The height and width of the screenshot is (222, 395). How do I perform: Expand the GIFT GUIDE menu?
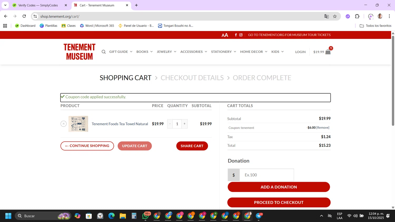pyautogui.click(x=121, y=52)
